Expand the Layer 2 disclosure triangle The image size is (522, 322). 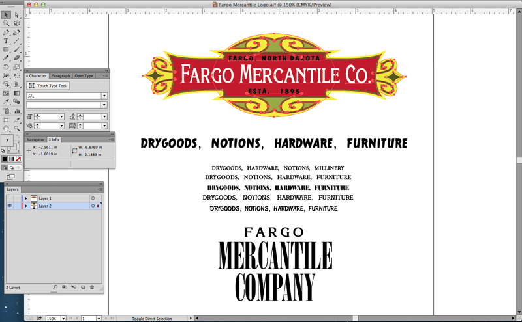tap(25, 206)
